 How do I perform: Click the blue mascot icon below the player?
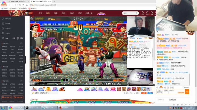[x=41, y=89]
